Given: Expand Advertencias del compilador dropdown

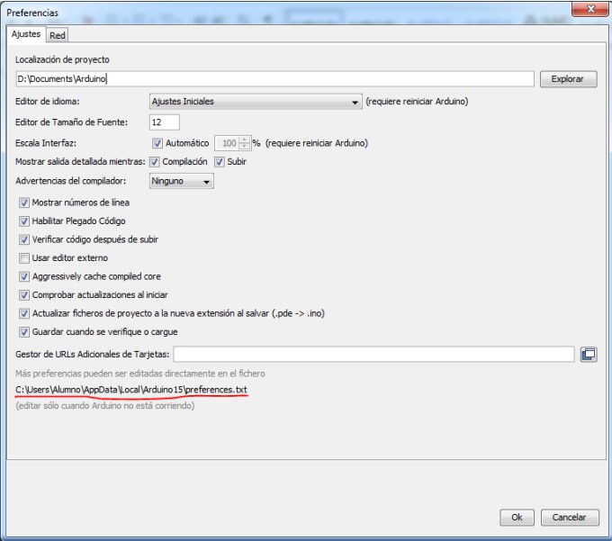Looking at the screenshot, I should 182,181.
